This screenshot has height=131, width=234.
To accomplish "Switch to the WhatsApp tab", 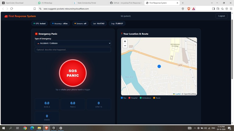I will [x=54, y=3].
